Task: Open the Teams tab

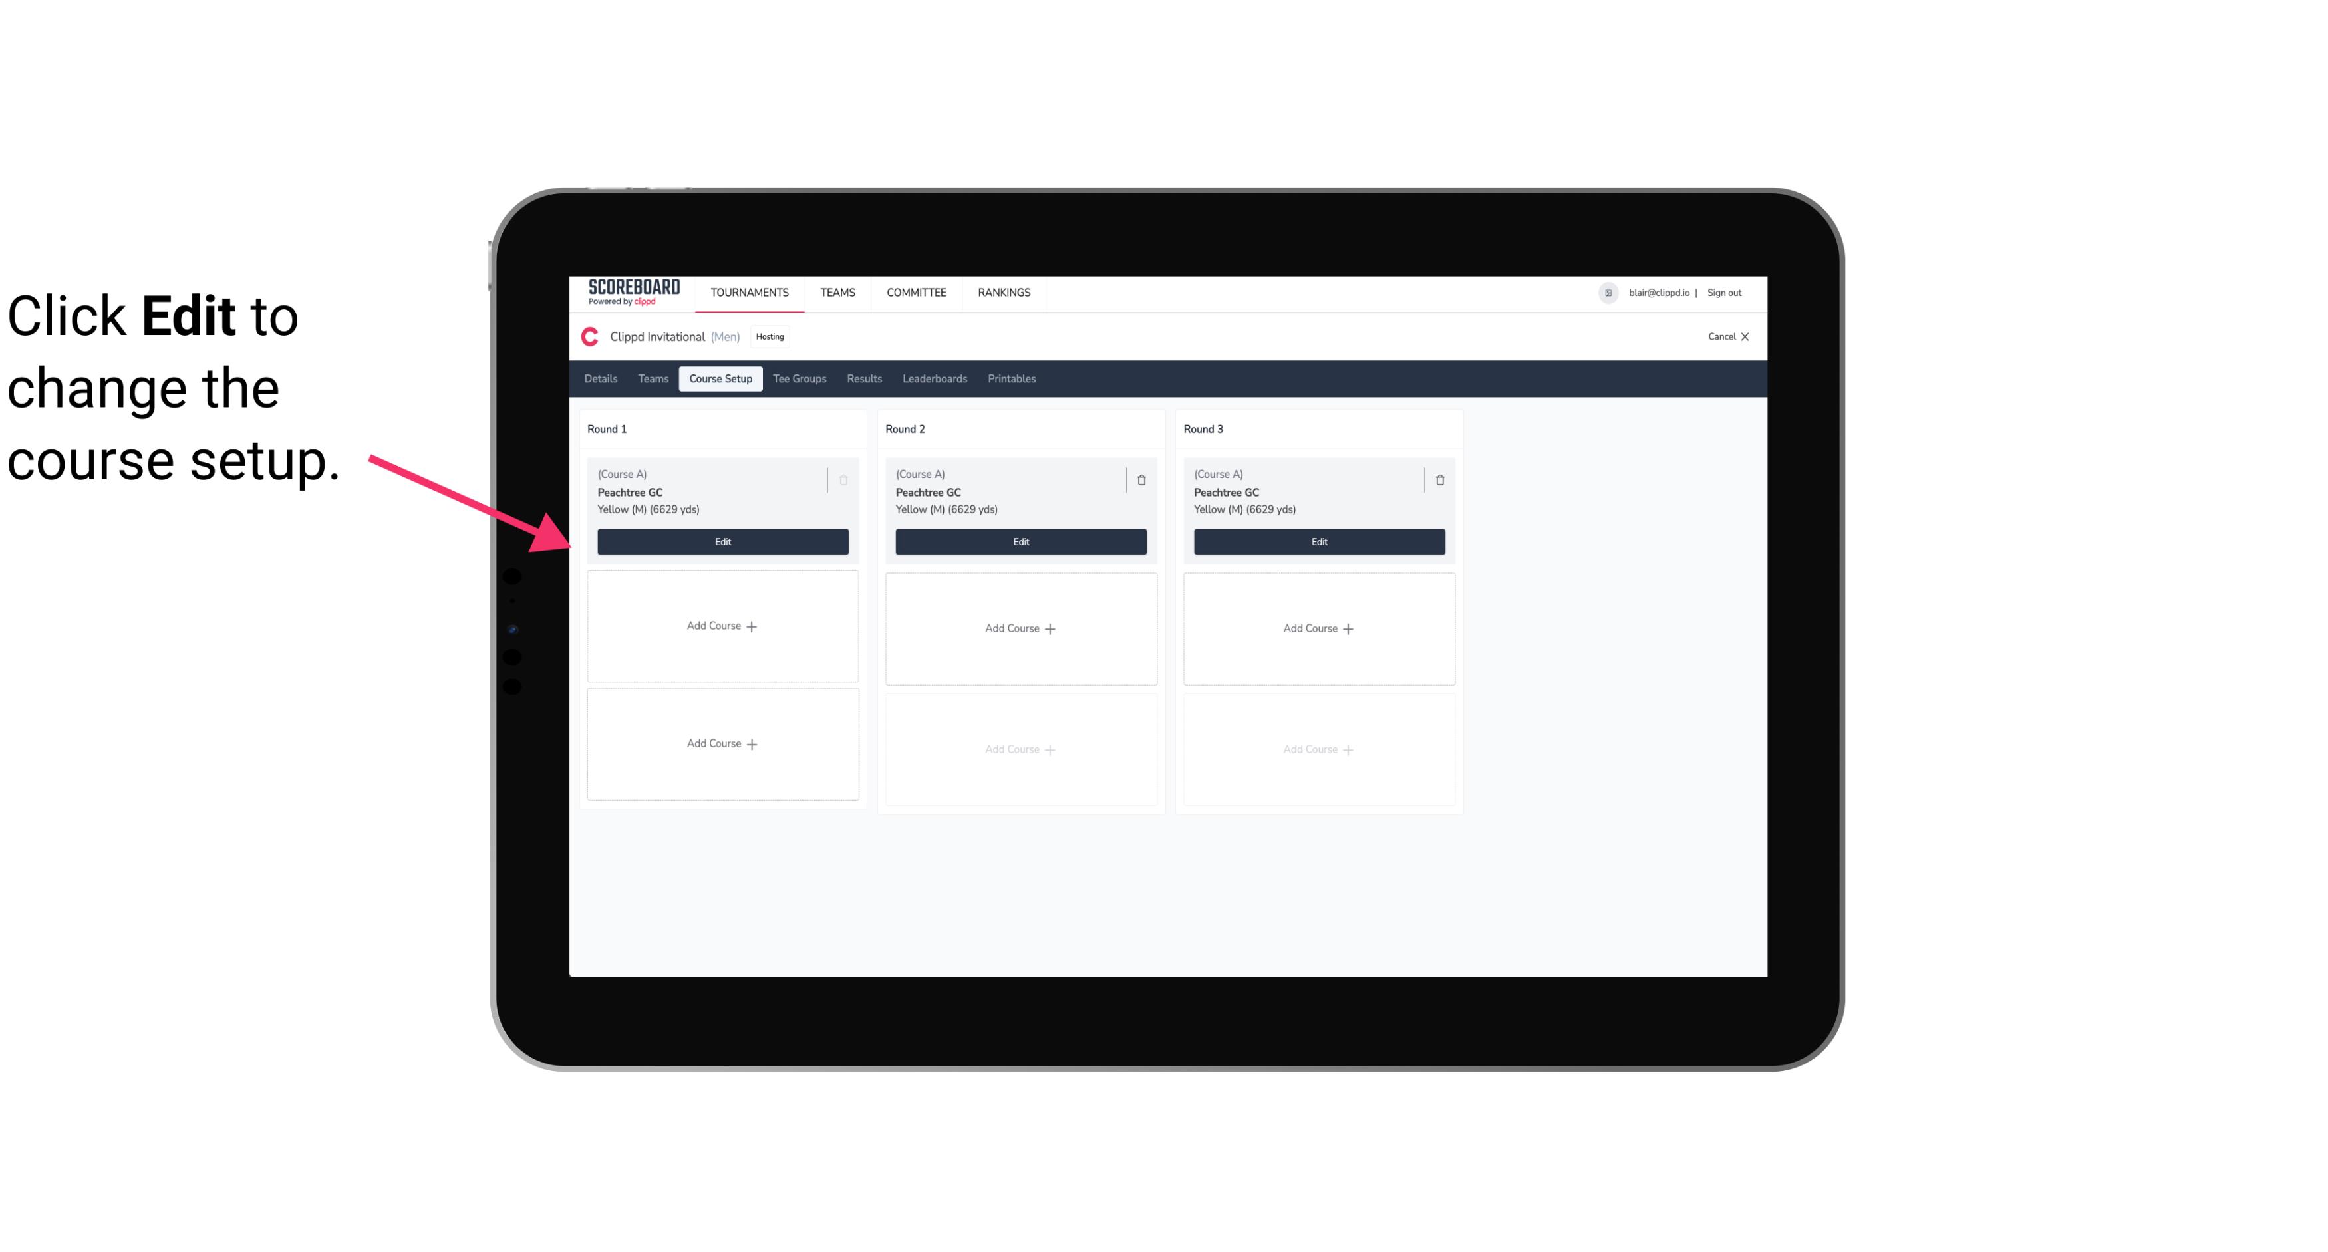Action: coord(652,378)
